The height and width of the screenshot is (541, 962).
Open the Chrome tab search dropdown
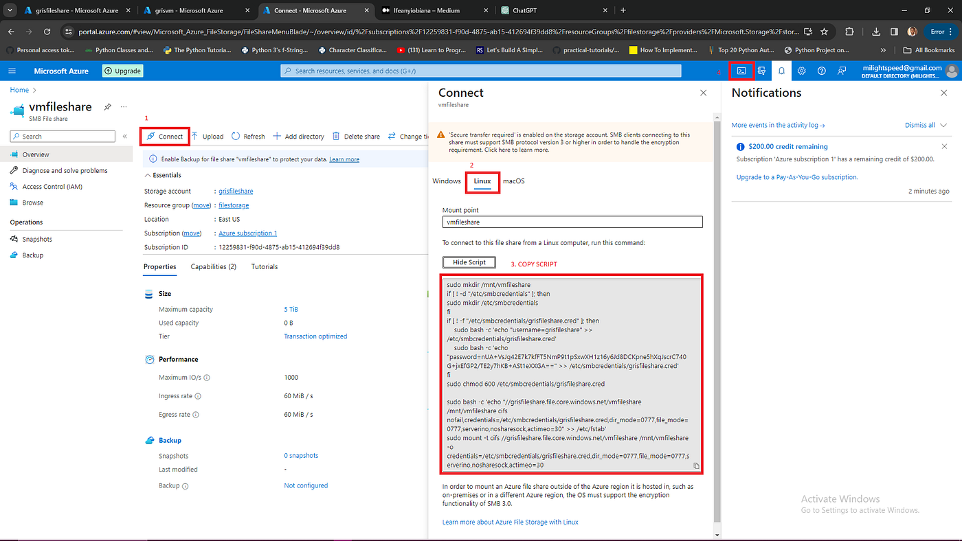(x=10, y=10)
